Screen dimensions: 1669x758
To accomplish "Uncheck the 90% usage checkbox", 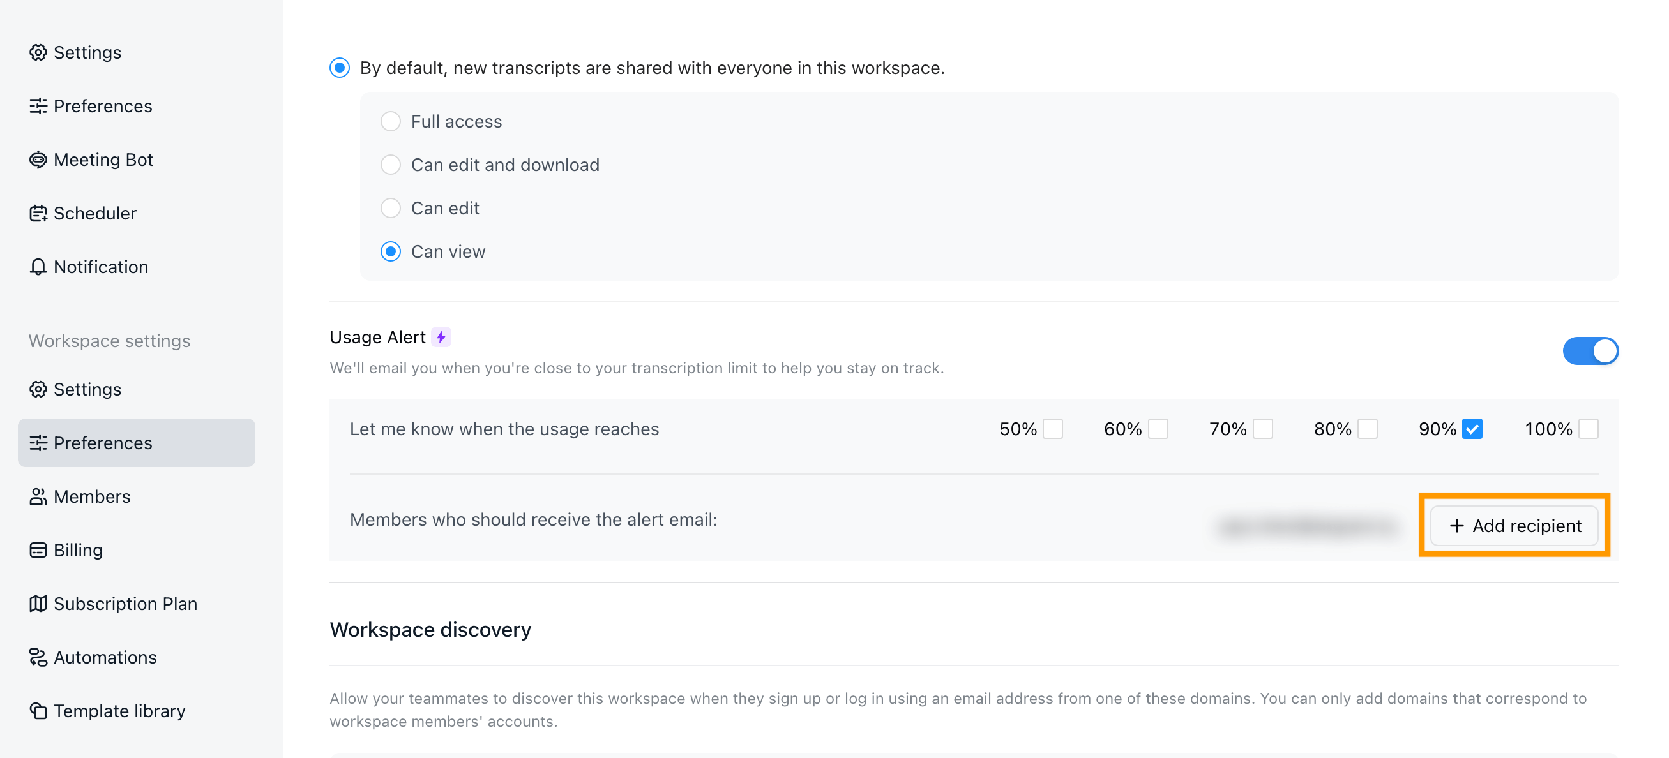I will tap(1472, 429).
